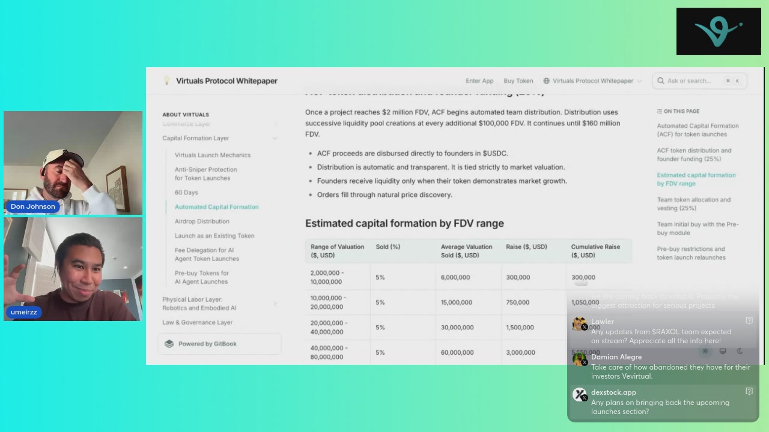This screenshot has height=432, width=769.
Task: Select system theme monitor toggle
Action: (723, 351)
